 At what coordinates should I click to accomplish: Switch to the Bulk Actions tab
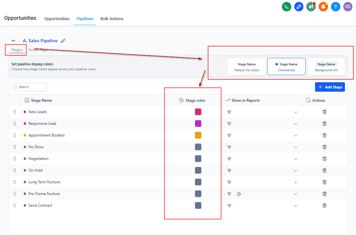112,19
